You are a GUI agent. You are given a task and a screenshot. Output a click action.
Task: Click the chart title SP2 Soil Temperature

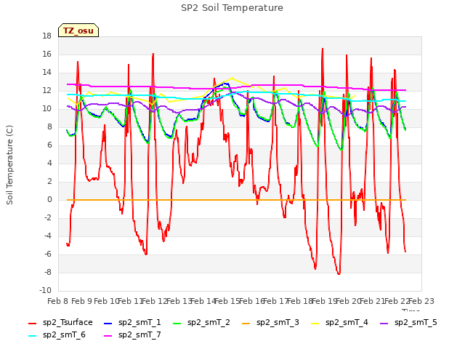pos(232,8)
